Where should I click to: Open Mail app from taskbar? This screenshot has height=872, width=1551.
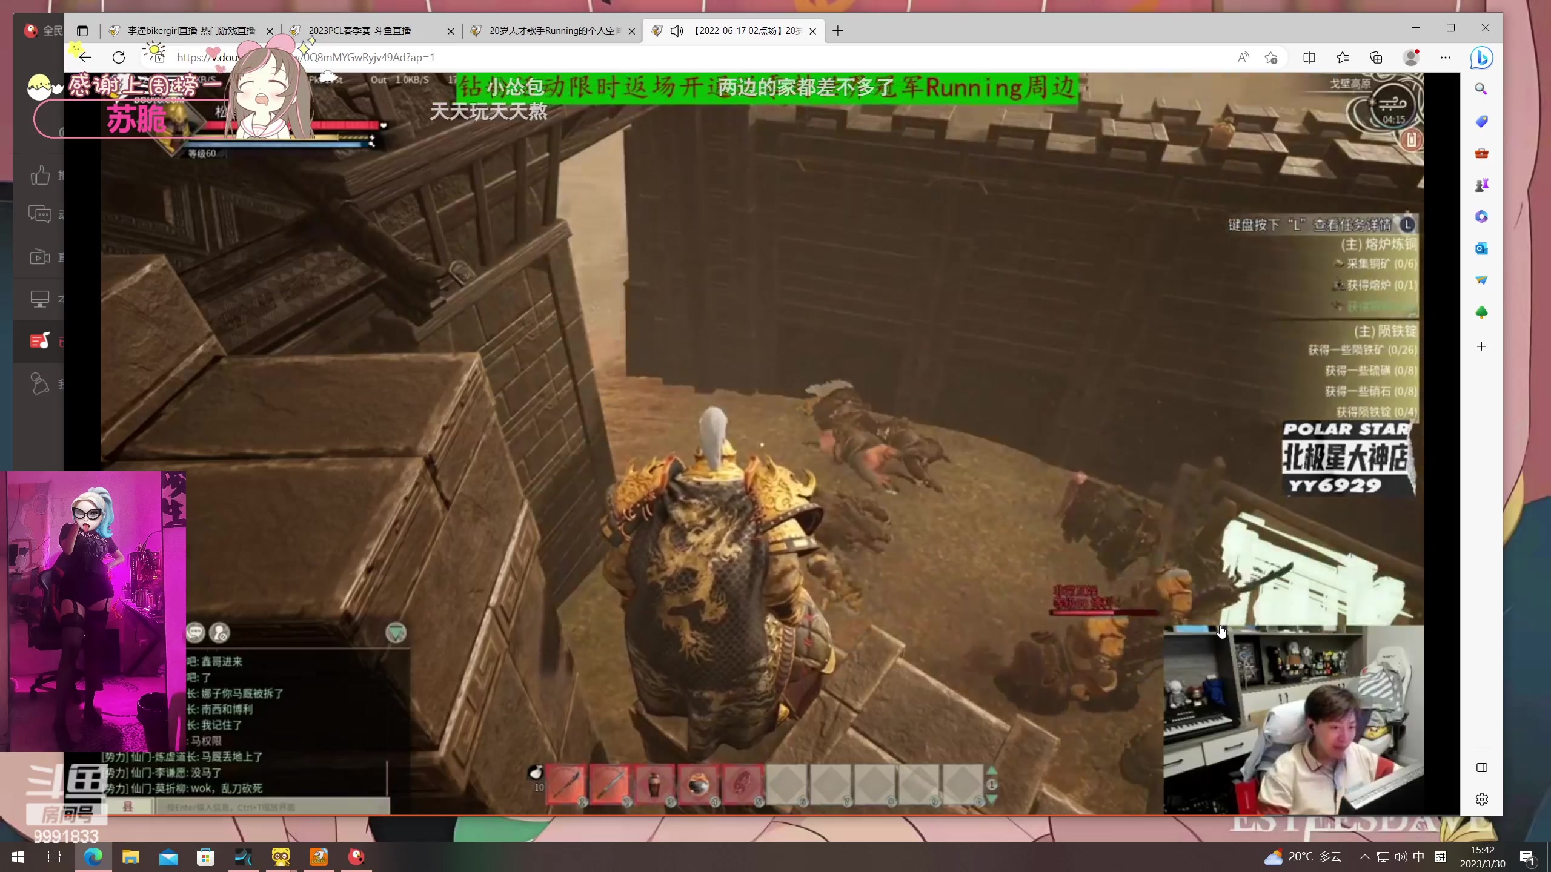(x=168, y=857)
